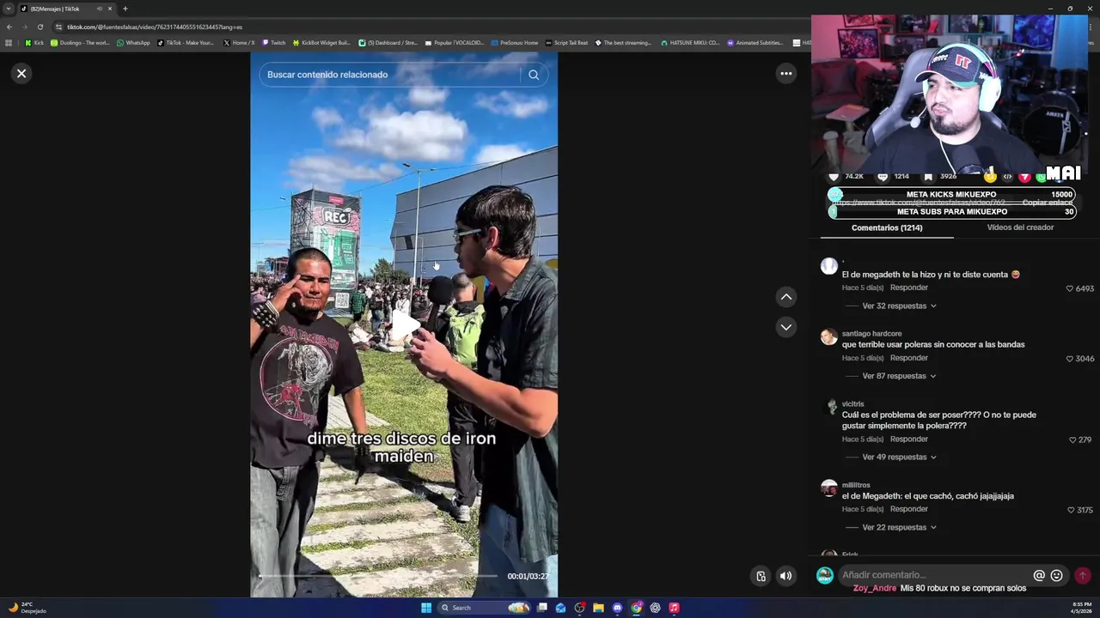
Task: Close the TikTok video viewer with X
Action: tap(21, 74)
